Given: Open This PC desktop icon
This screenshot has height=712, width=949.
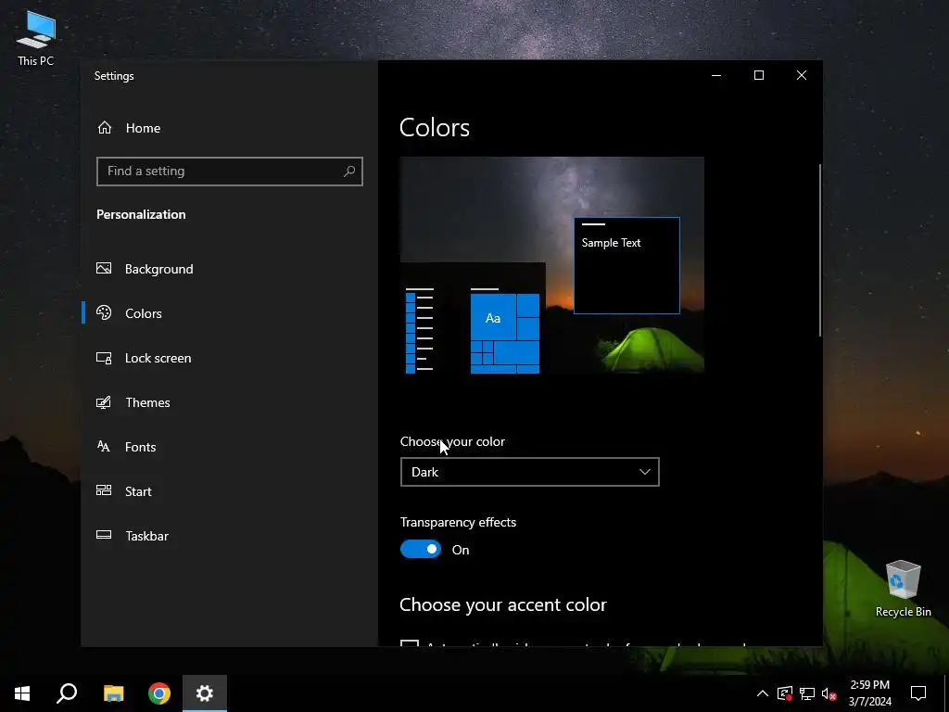Looking at the screenshot, I should [x=36, y=37].
